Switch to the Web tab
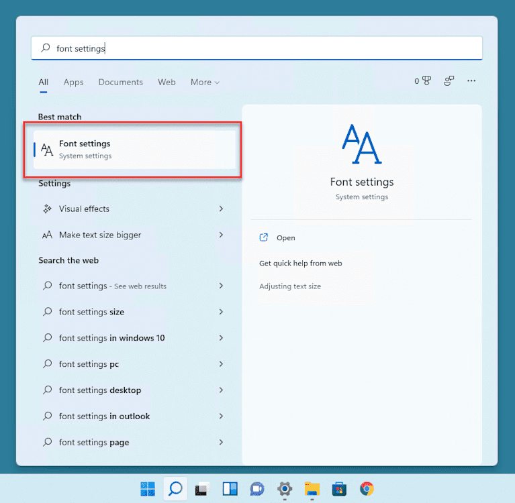The image size is (515, 503). [167, 82]
